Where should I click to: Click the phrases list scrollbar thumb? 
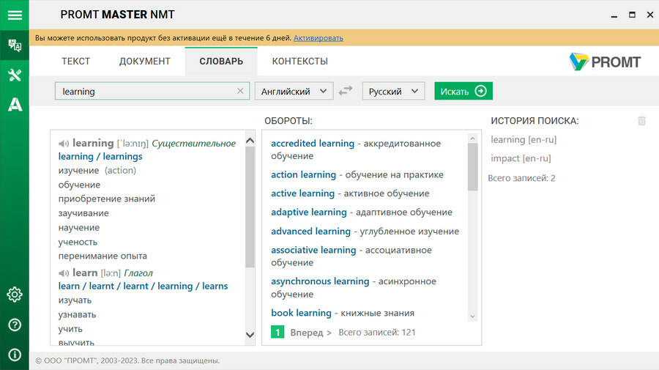click(x=472, y=167)
